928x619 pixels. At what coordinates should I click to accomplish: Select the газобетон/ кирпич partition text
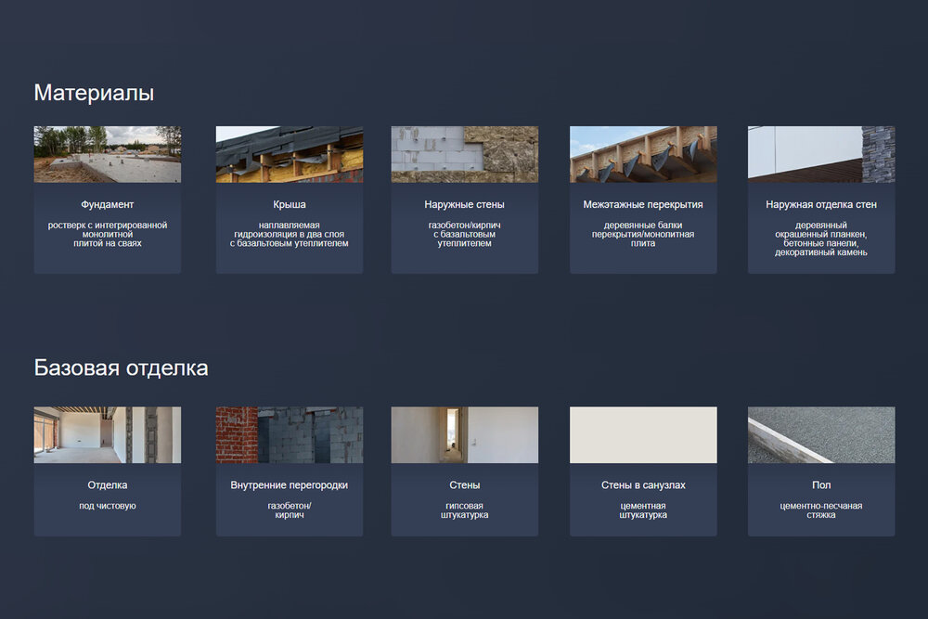tap(290, 510)
